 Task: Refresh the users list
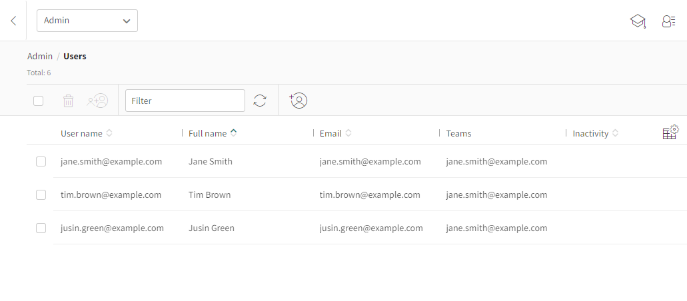tap(260, 101)
